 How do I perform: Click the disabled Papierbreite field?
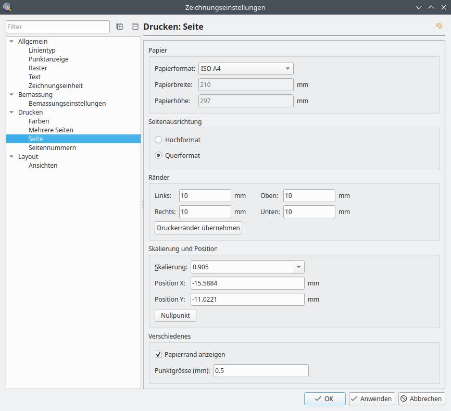(x=246, y=84)
